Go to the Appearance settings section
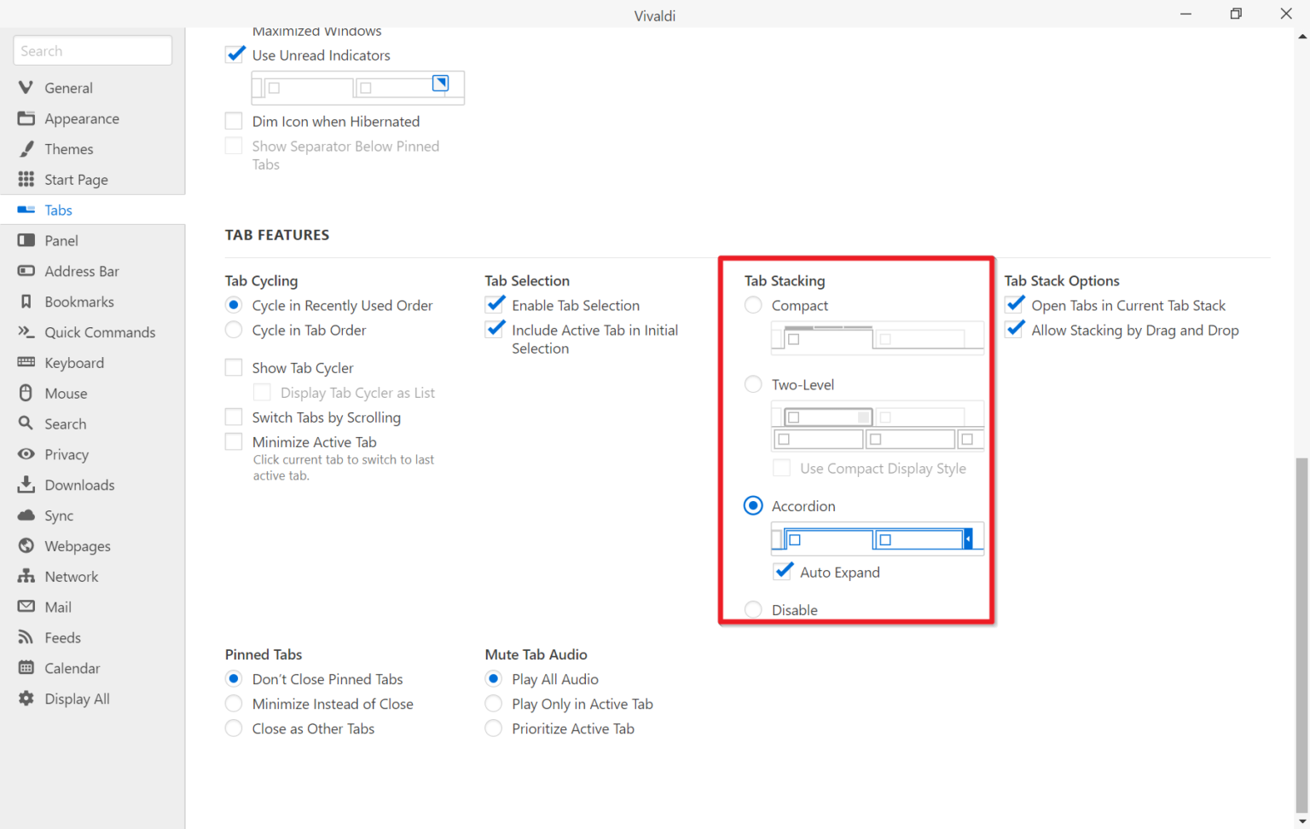 81,118
